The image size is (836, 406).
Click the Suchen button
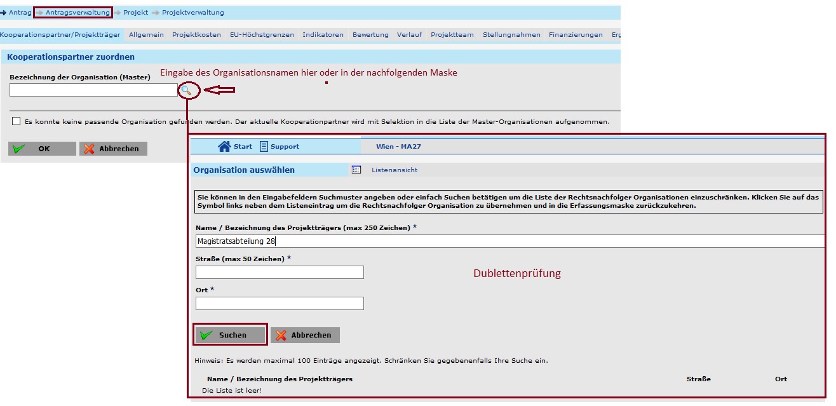(x=230, y=335)
